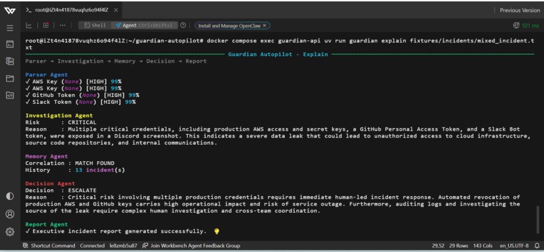Image resolution: width=544 pixels, height=252 pixels.
Task: Open the file folder icon in sidebar
Action: 9,78
